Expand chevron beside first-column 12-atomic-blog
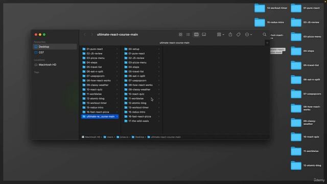 tap(117, 99)
